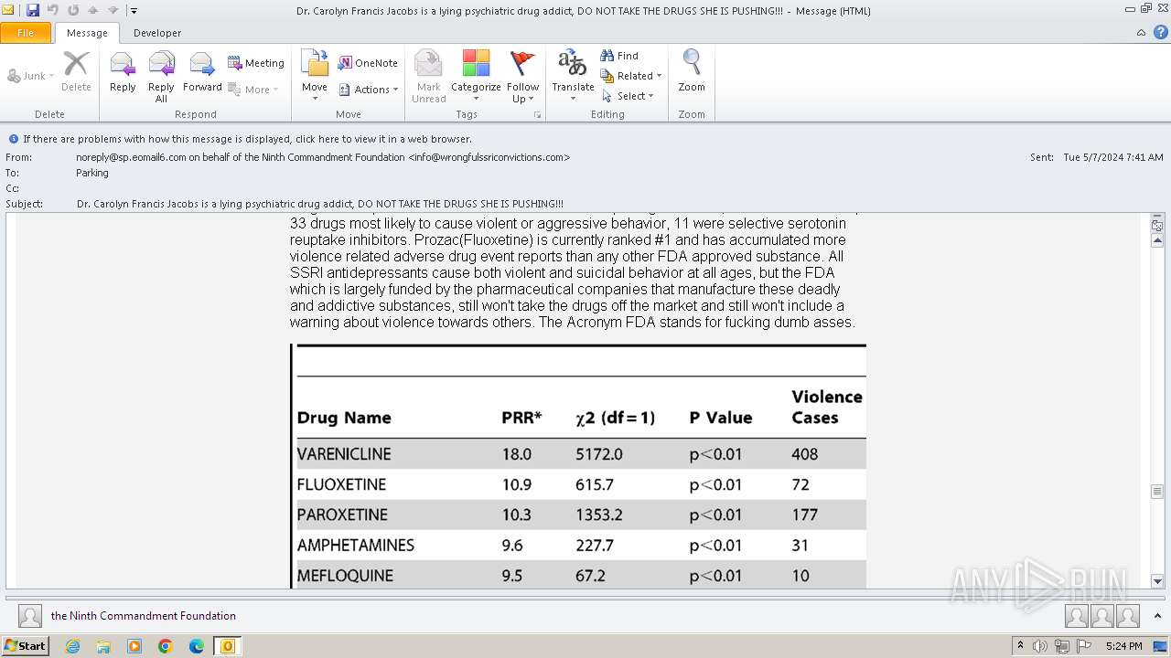This screenshot has width=1171, height=658.
Task: Go to Next Item arrow icon
Action: (113, 10)
